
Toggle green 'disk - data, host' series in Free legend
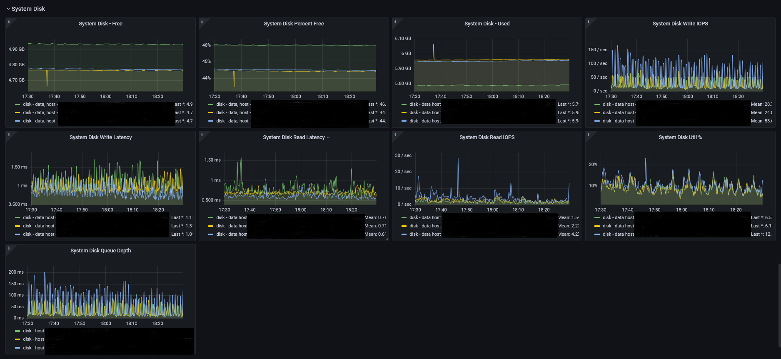40,105
